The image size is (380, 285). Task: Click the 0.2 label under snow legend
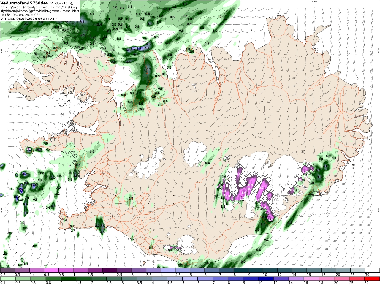tap(2, 275)
